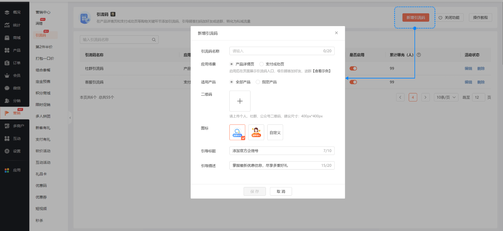The image size is (503, 231).
Task: Open the 多商户 multi-merchant sidebar icon
Action: [7, 126]
